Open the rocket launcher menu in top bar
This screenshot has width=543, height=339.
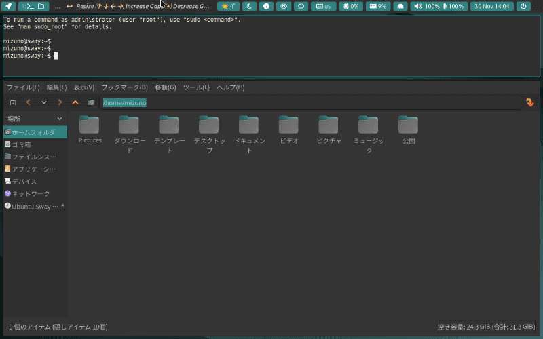point(8,6)
